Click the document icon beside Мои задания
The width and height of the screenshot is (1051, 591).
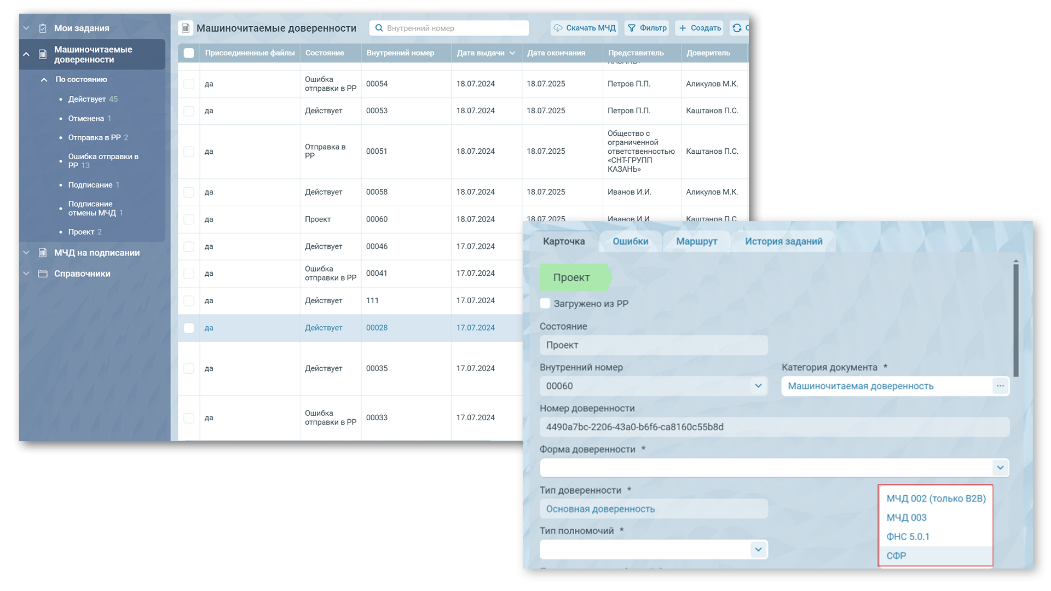coord(43,28)
